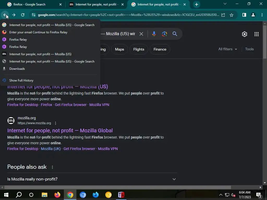The height and width of the screenshot is (200, 267).
Task: Open the Chrome profile avatar menu
Action: (253, 15)
